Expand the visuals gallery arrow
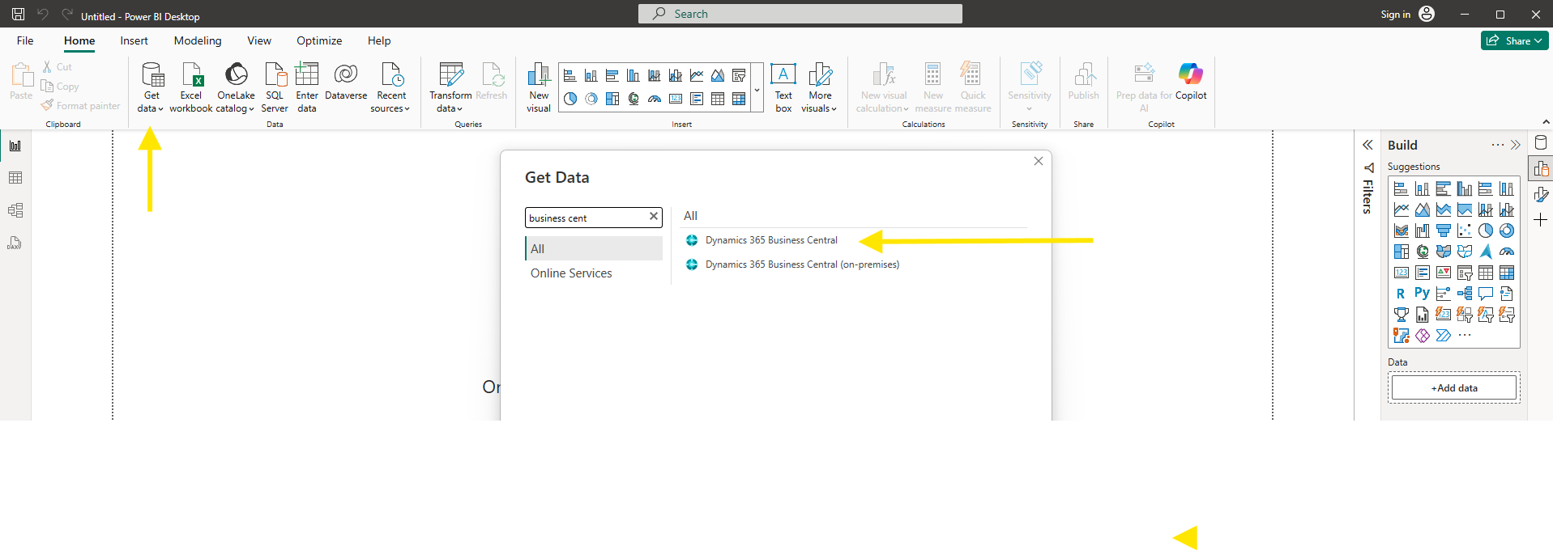Screen dimensions: 1553x550 (x=757, y=90)
